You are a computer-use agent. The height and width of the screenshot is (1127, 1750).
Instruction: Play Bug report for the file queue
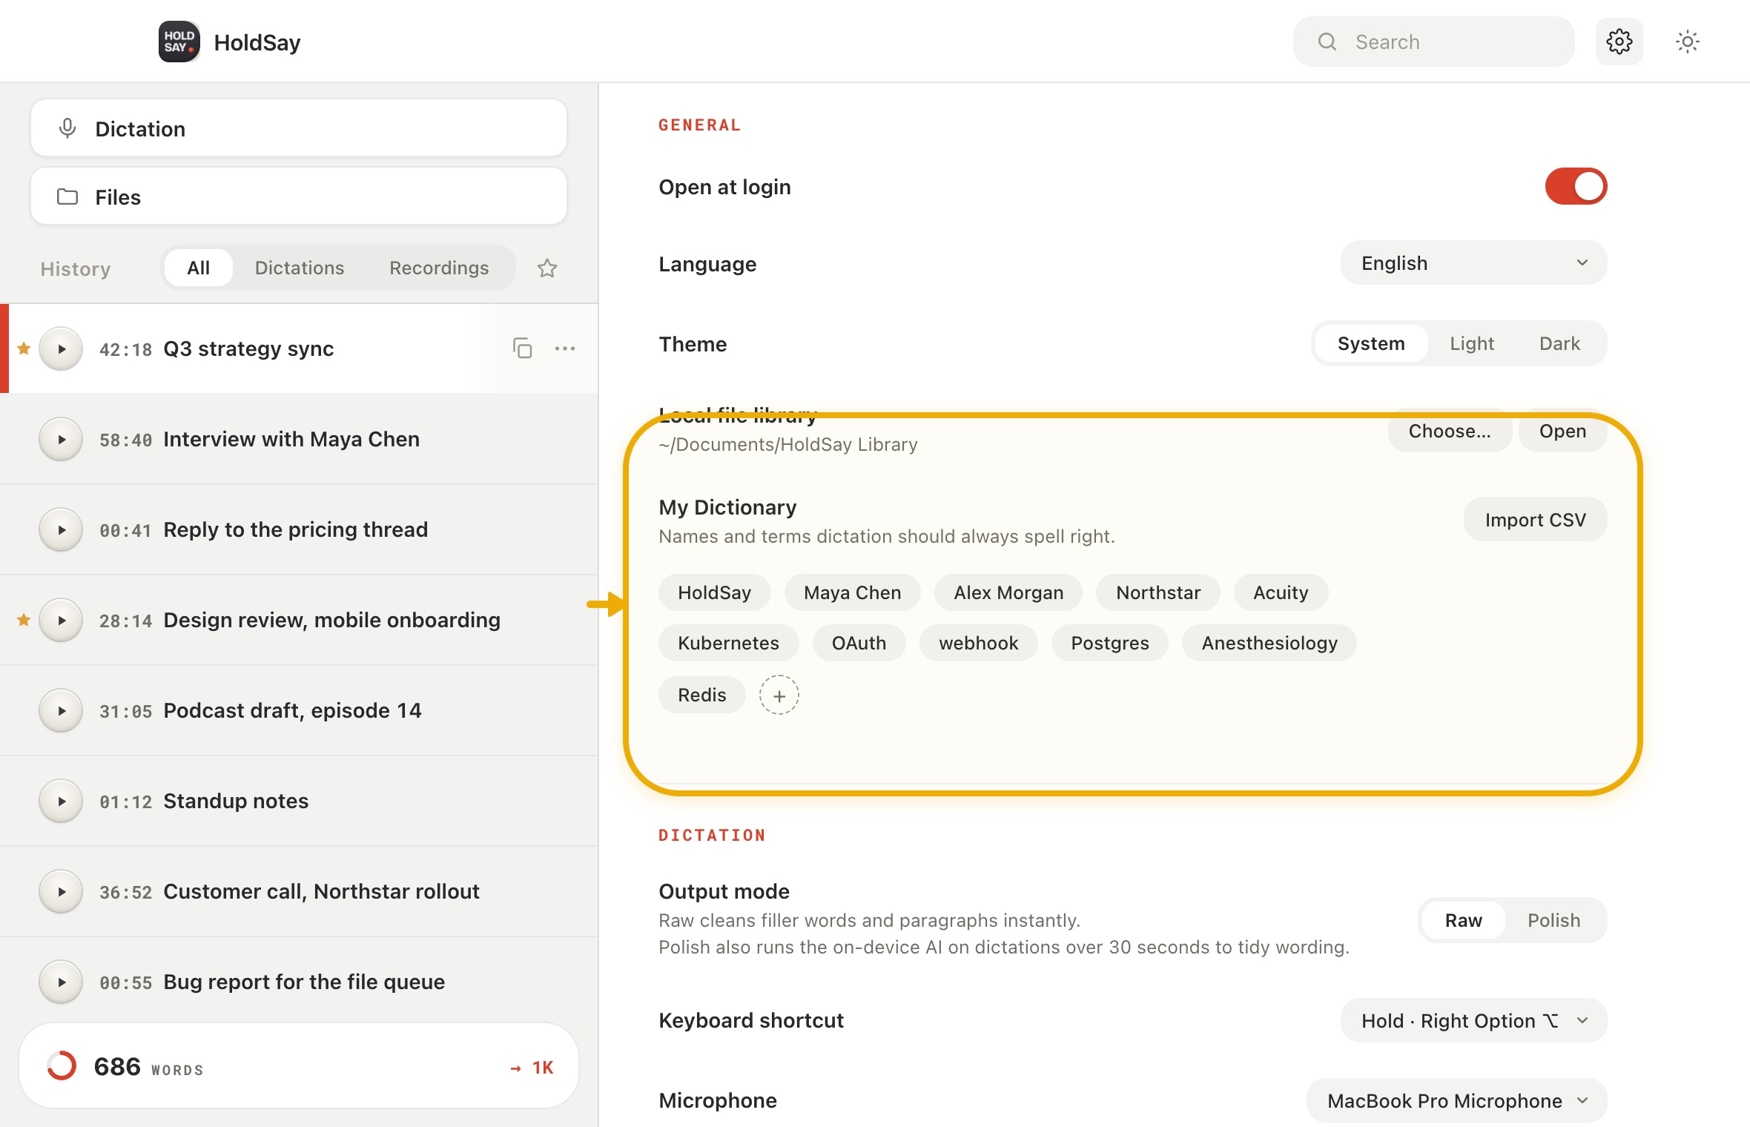click(x=61, y=982)
